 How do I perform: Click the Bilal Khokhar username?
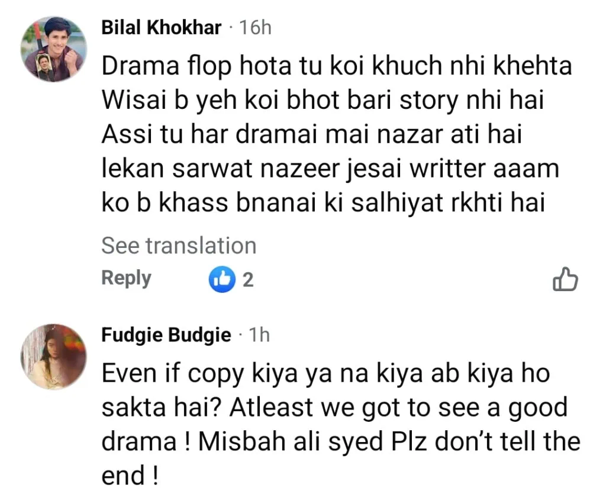pos(162,27)
